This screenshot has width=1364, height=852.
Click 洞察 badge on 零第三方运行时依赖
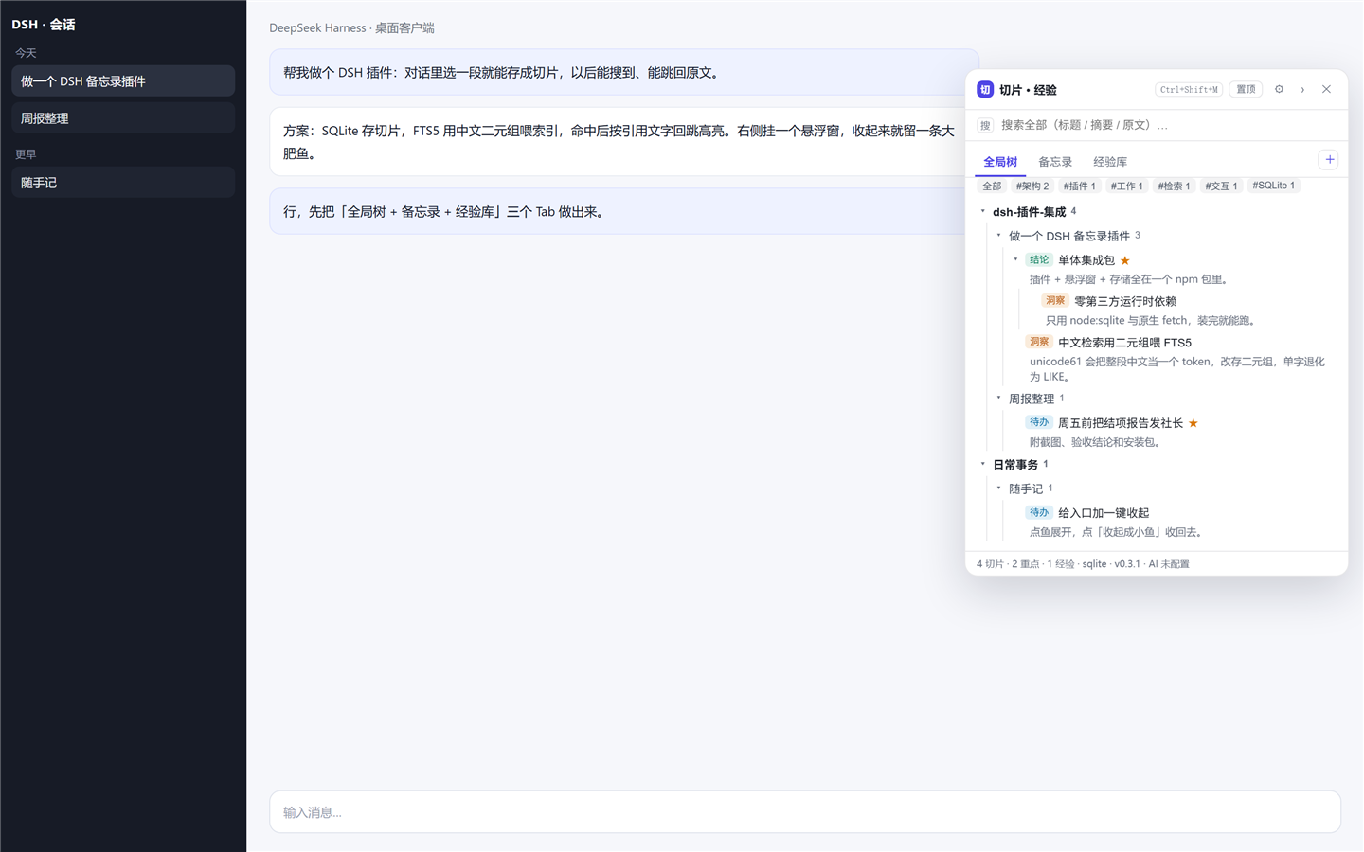(1055, 301)
